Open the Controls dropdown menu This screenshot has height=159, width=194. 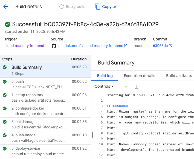coord(104,86)
